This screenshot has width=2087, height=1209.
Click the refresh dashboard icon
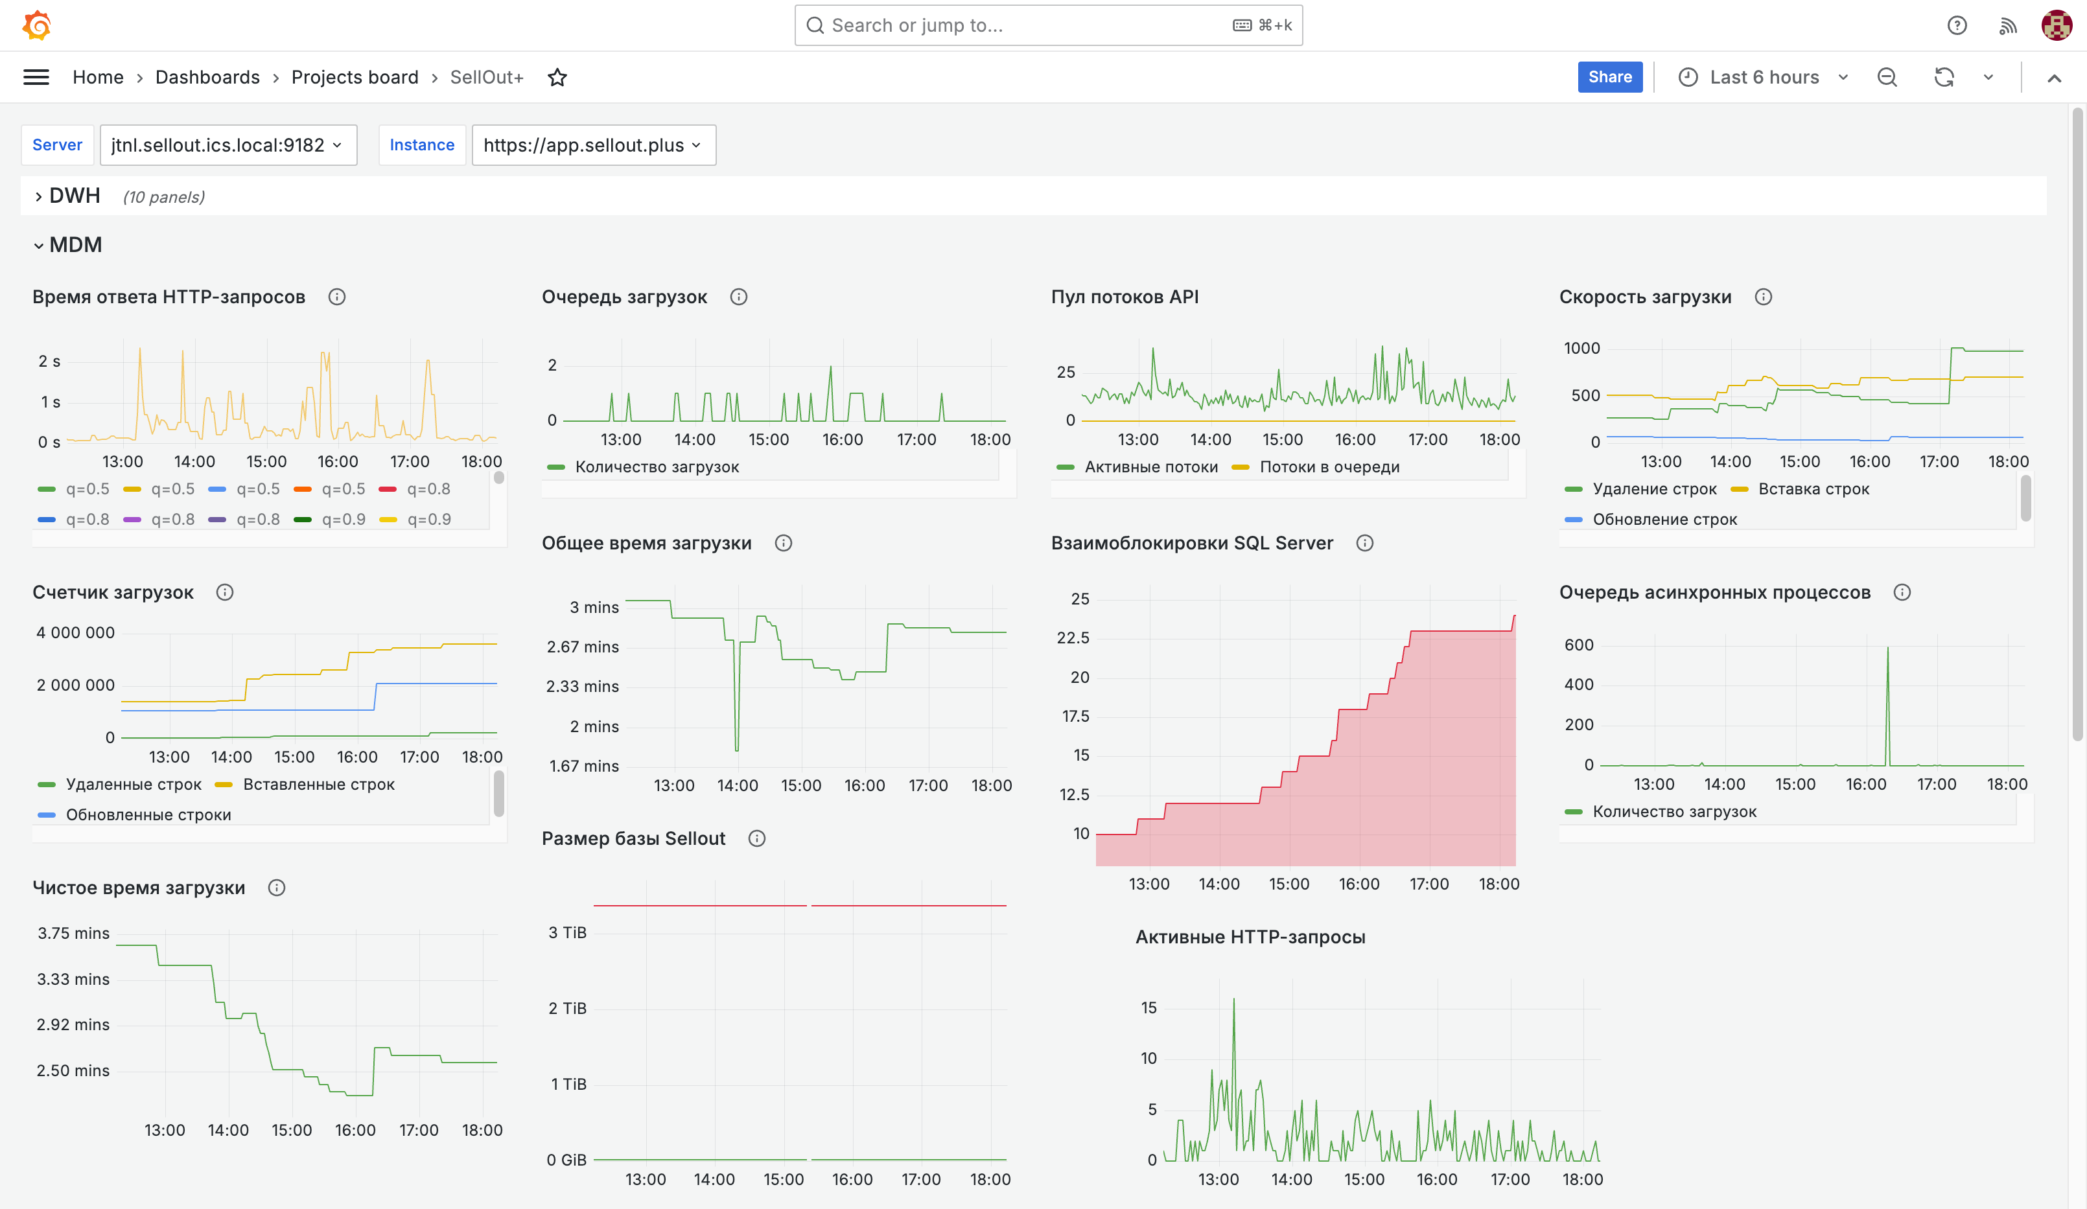(x=1944, y=77)
